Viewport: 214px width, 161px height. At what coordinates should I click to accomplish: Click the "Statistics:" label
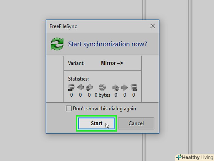[x=78, y=79]
